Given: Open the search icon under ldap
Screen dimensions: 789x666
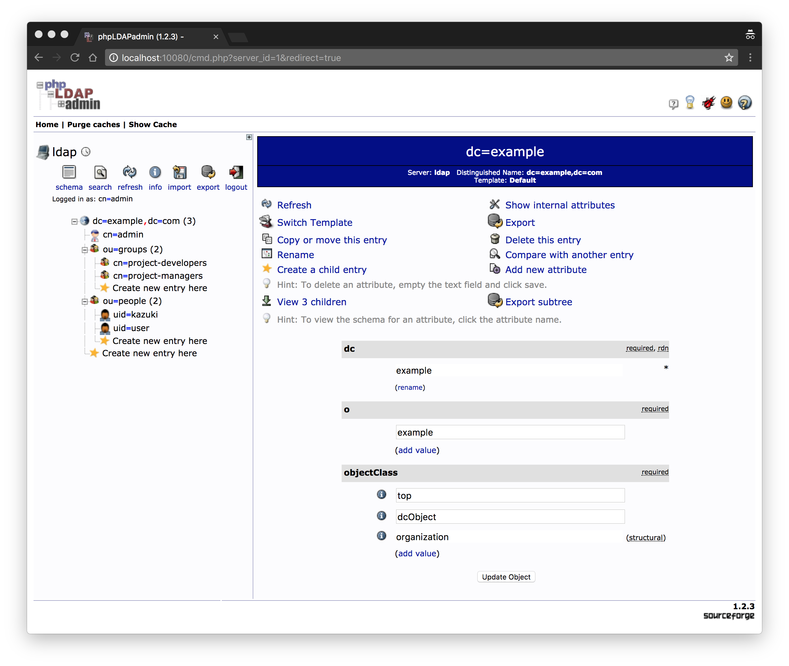Looking at the screenshot, I should point(100,173).
